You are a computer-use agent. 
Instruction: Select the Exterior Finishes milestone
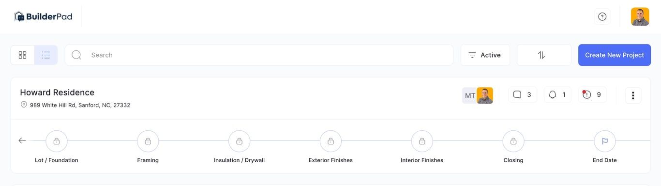[x=330, y=141]
